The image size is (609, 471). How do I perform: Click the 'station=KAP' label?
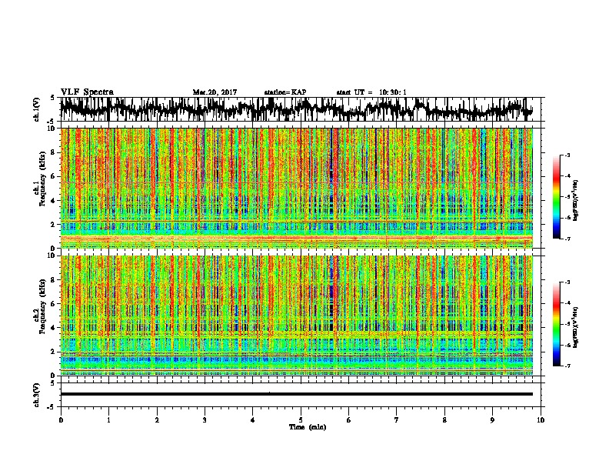pyautogui.click(x=285, y=92)
